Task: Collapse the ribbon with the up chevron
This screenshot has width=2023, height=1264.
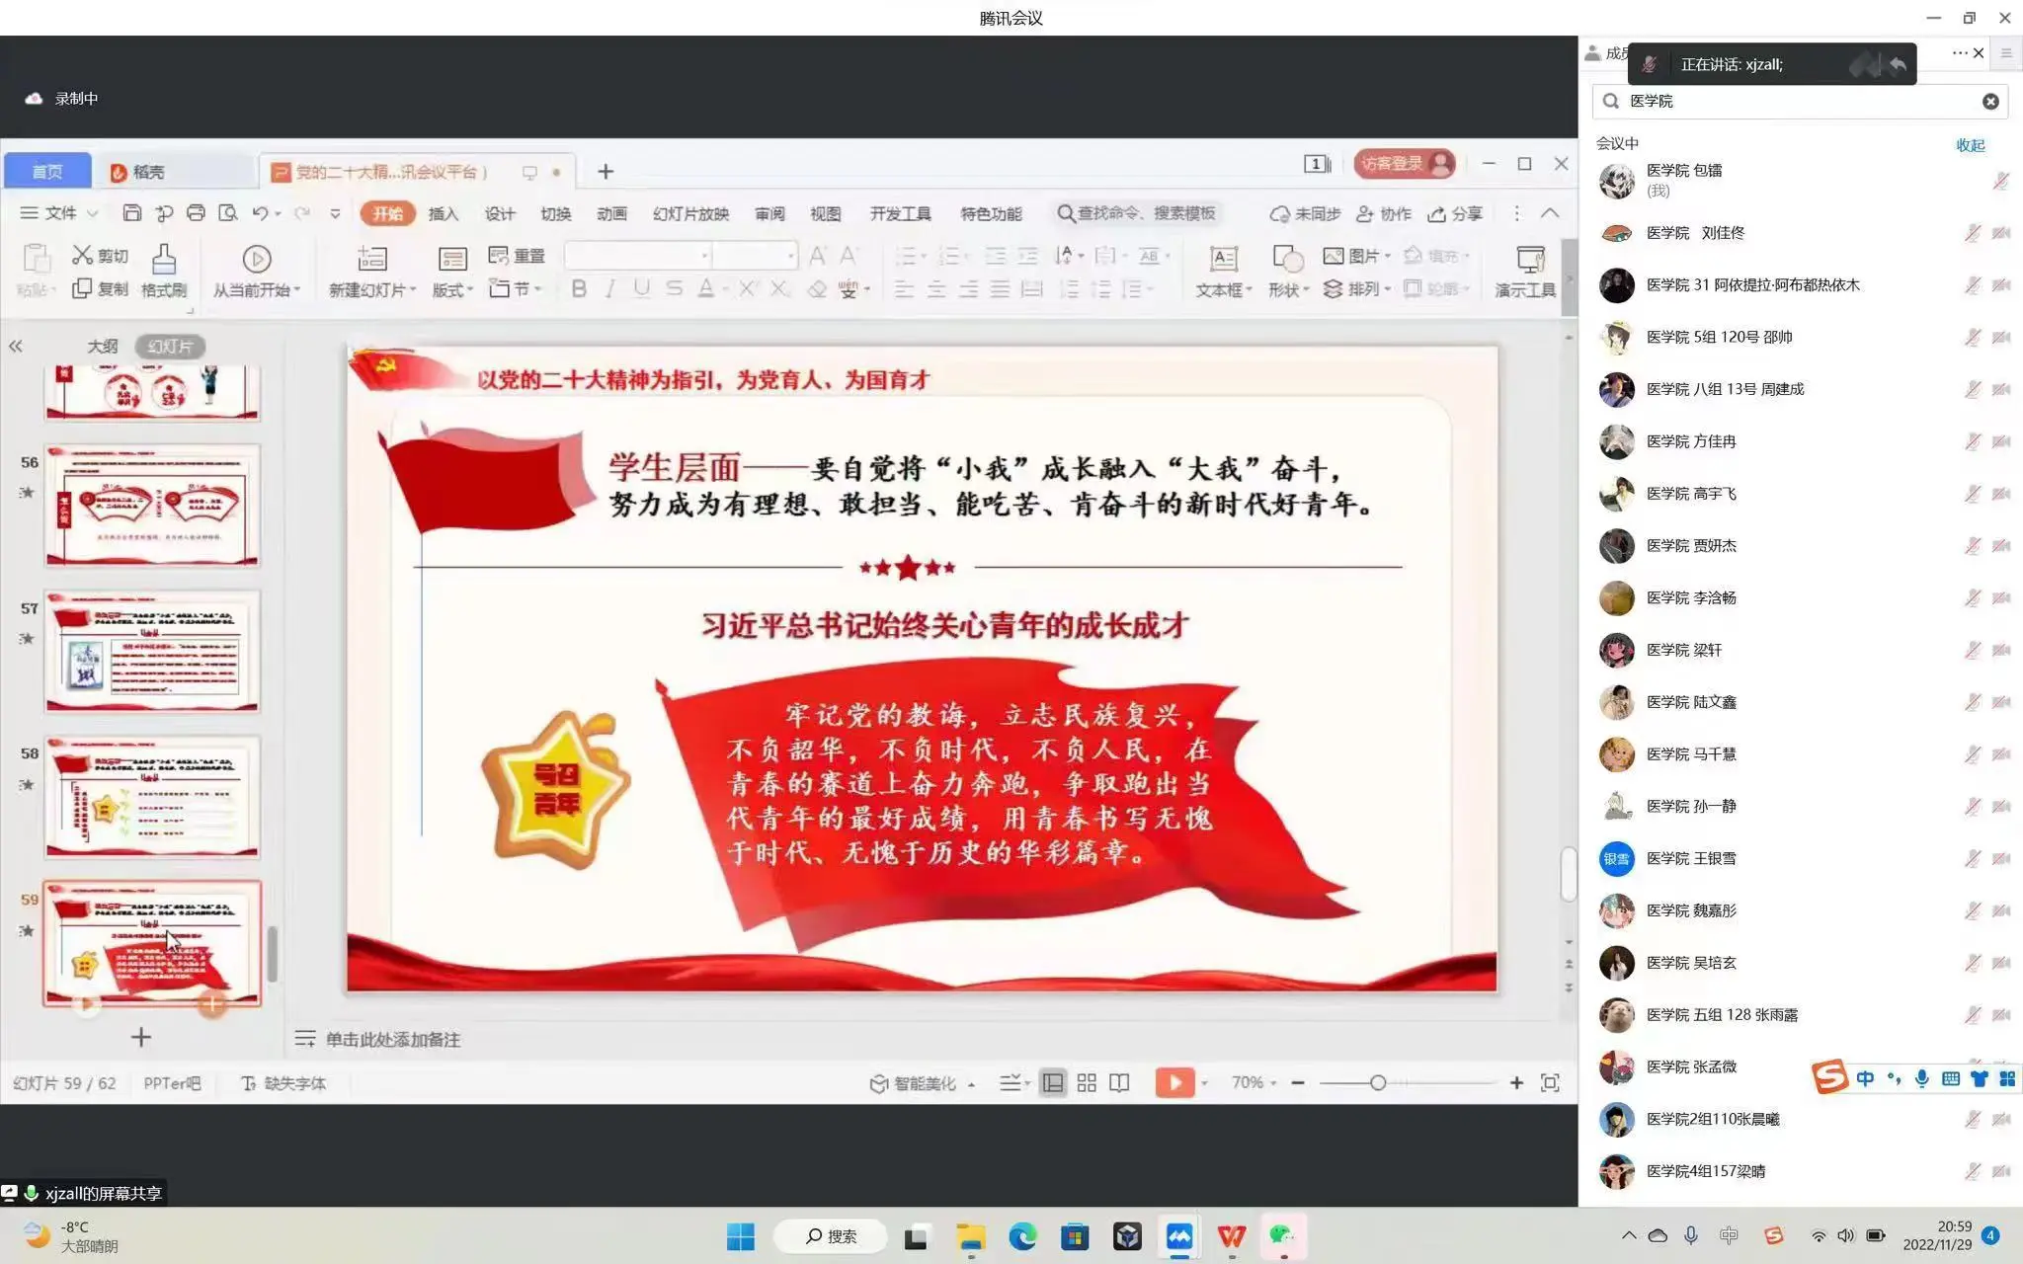Action: click(1550, 213)
